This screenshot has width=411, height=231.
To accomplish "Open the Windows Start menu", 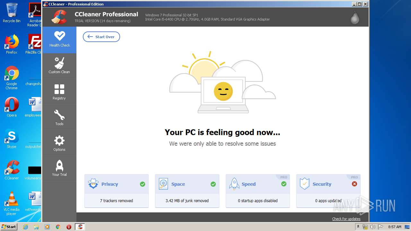I will click(x=9, y=227).
